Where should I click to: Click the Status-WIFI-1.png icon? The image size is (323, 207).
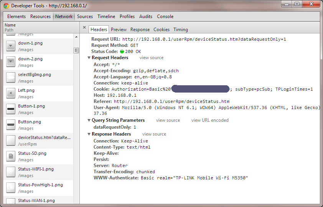point(11,172)
